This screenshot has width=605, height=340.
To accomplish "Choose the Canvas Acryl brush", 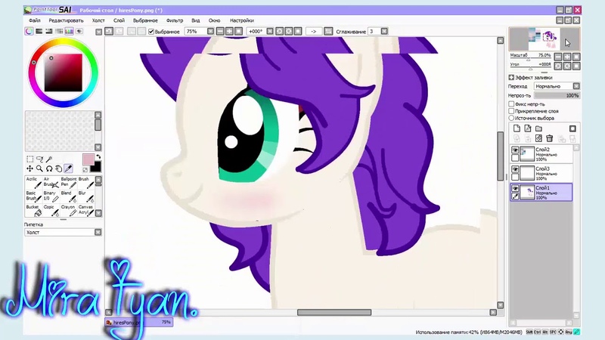I will click(85, 211).
